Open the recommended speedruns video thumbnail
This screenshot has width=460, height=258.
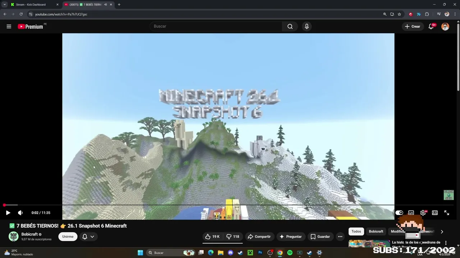click(369, 244)
